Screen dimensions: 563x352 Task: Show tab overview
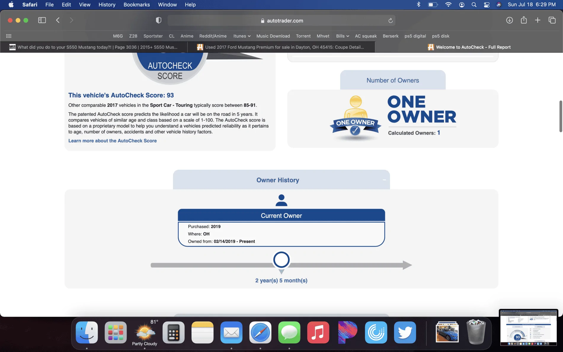pos(552,20)
